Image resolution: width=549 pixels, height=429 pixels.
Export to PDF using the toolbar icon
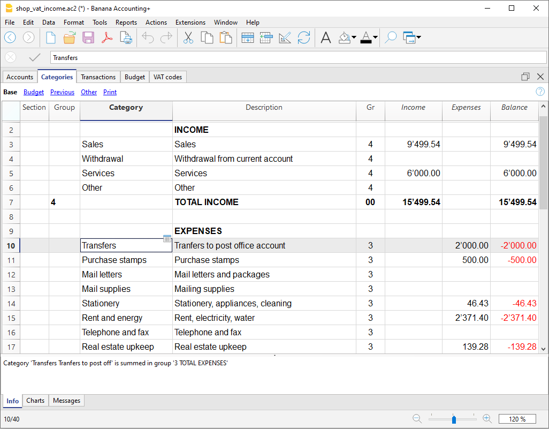tap(107, 37)
